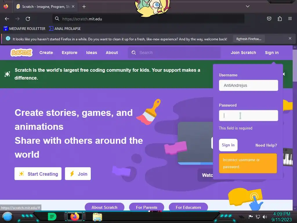Click the Need Help? link
Screen dimensions: 297x223
point(266,145)
